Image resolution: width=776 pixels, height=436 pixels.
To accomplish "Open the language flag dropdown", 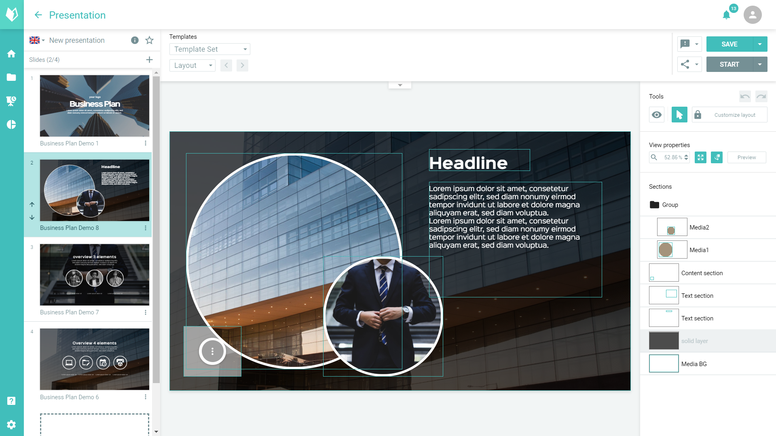I will click(x=37, y=40).
